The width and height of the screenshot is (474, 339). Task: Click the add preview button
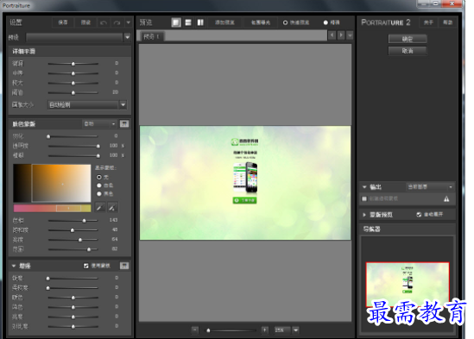tap(224, 22)
